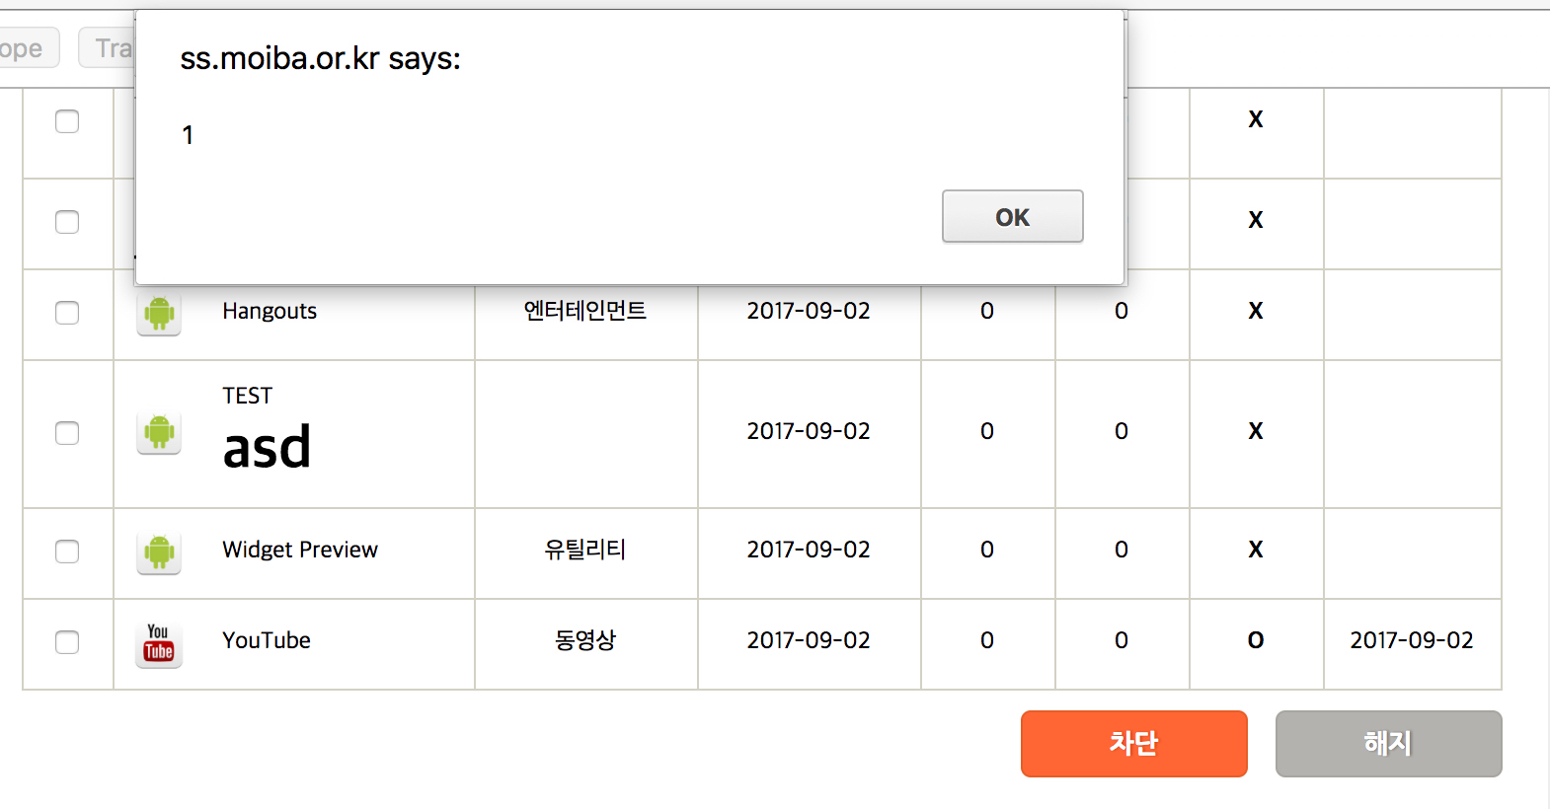1550x809 pixels.
Task: Click the large asd text
Action: (x=267, y=449)
